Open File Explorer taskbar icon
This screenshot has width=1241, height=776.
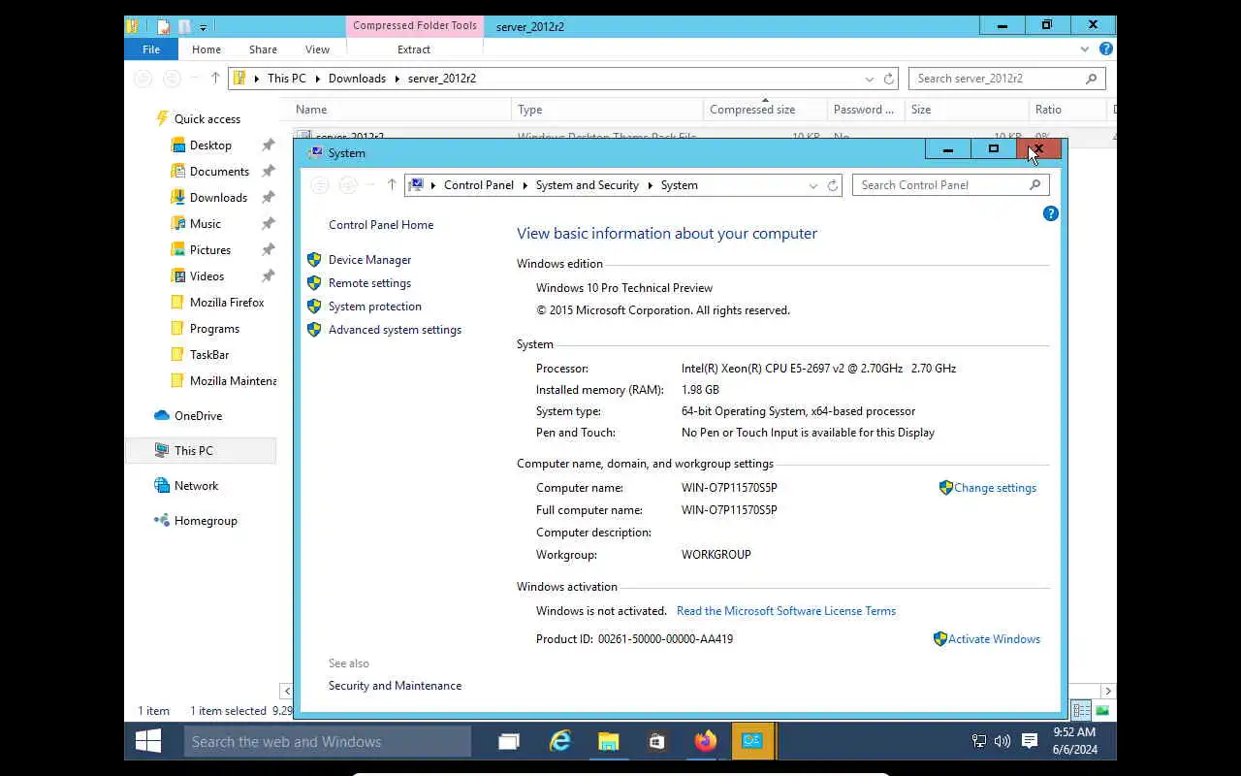pos(608,741)
